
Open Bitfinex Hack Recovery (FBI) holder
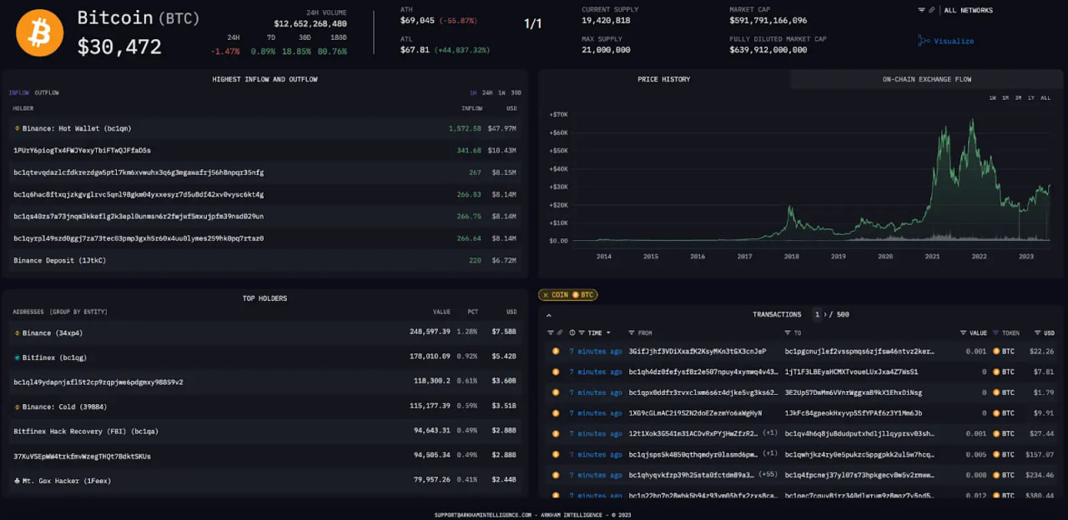click(86, 431)
